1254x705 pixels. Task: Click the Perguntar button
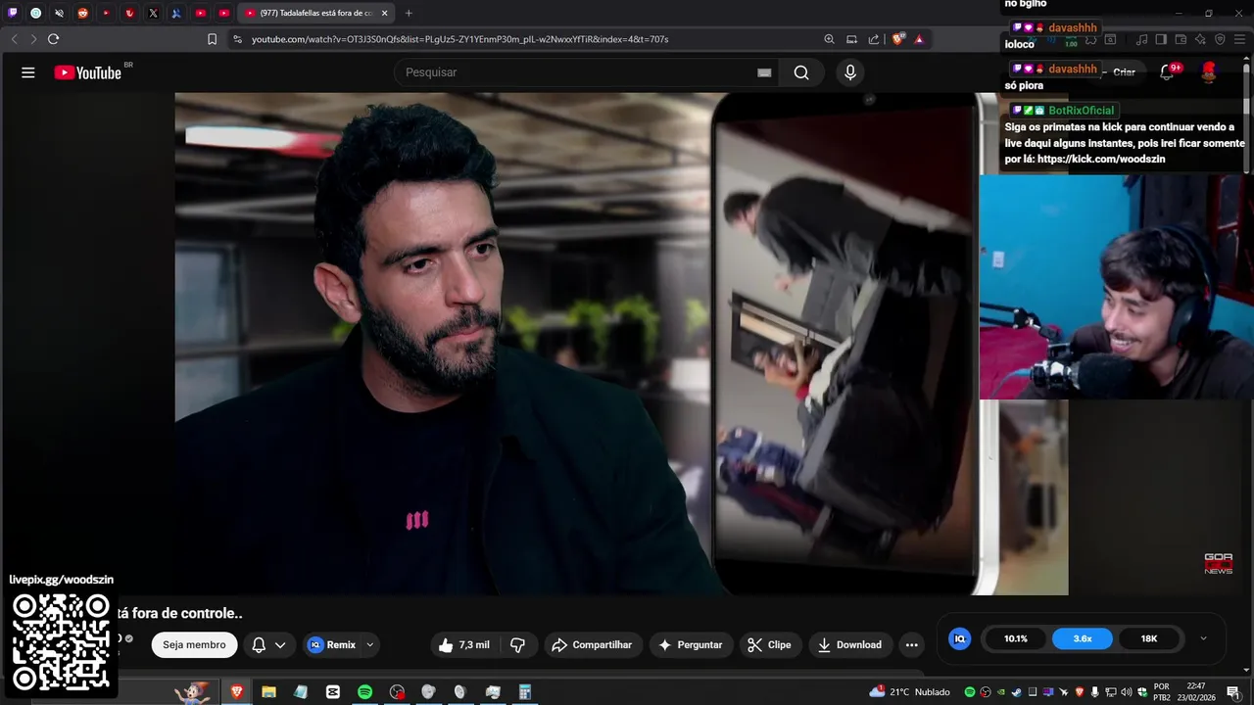(691, 644)
